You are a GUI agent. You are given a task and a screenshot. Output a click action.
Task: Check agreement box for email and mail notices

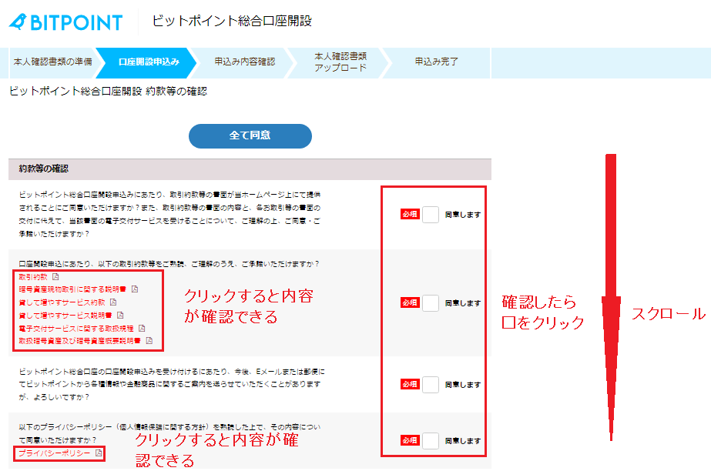[x=431, y=384]
